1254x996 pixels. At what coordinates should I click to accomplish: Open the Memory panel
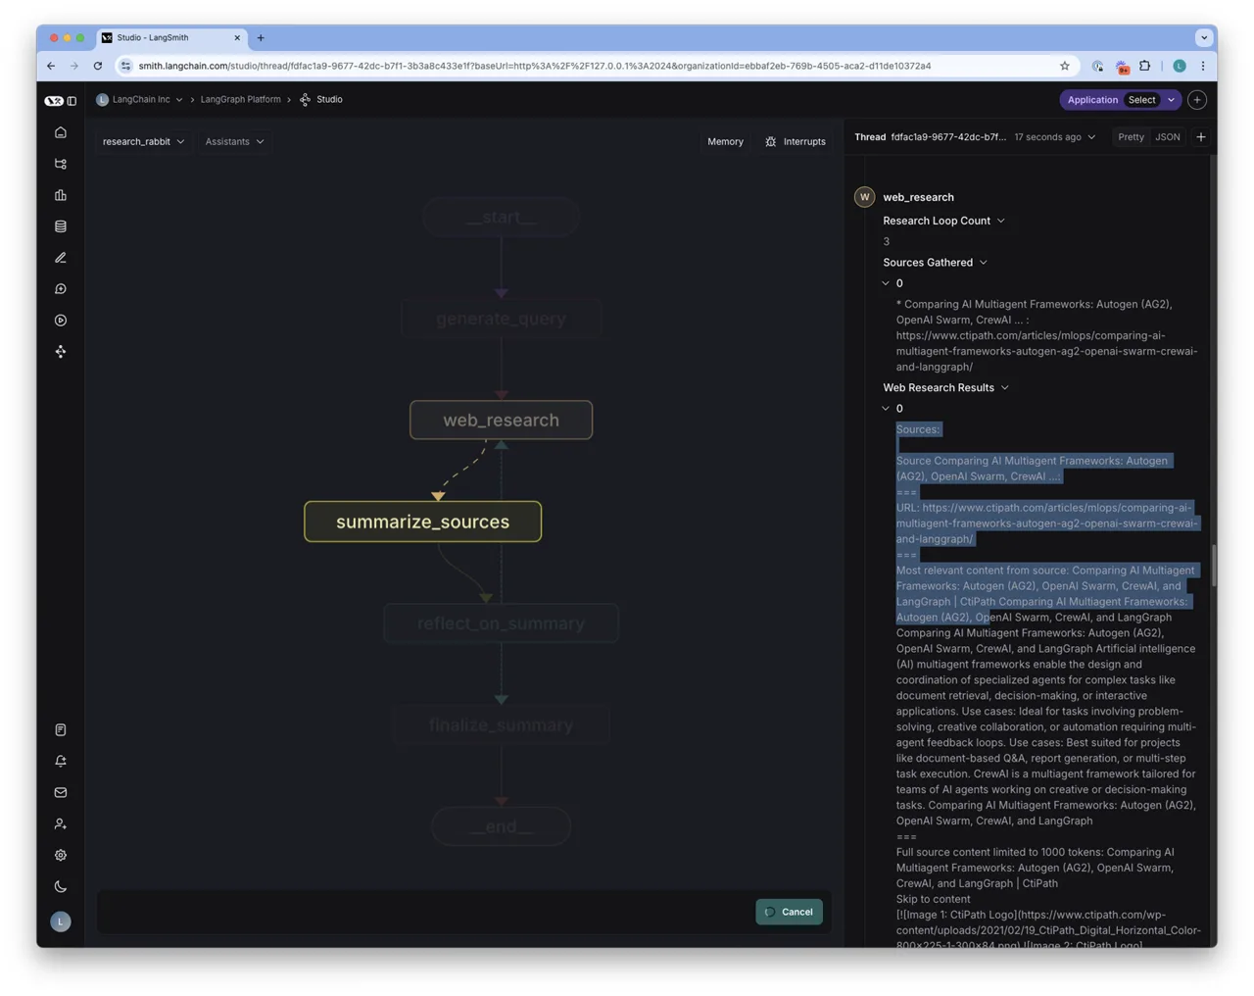tap(725, 142)
